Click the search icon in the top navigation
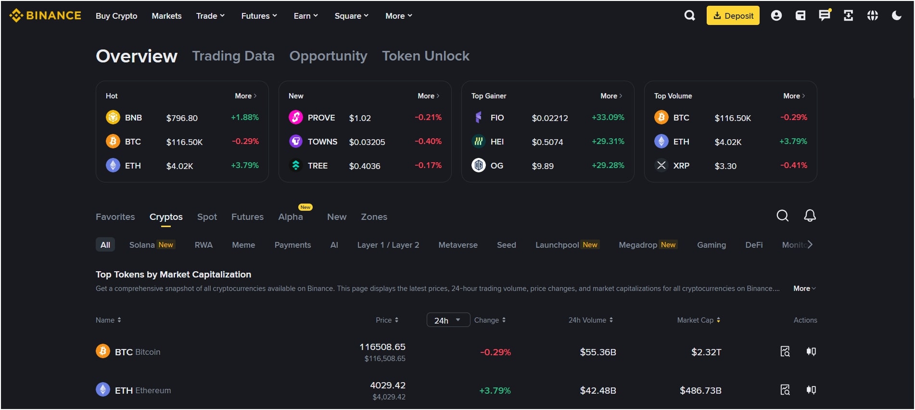 coord(689,16)
